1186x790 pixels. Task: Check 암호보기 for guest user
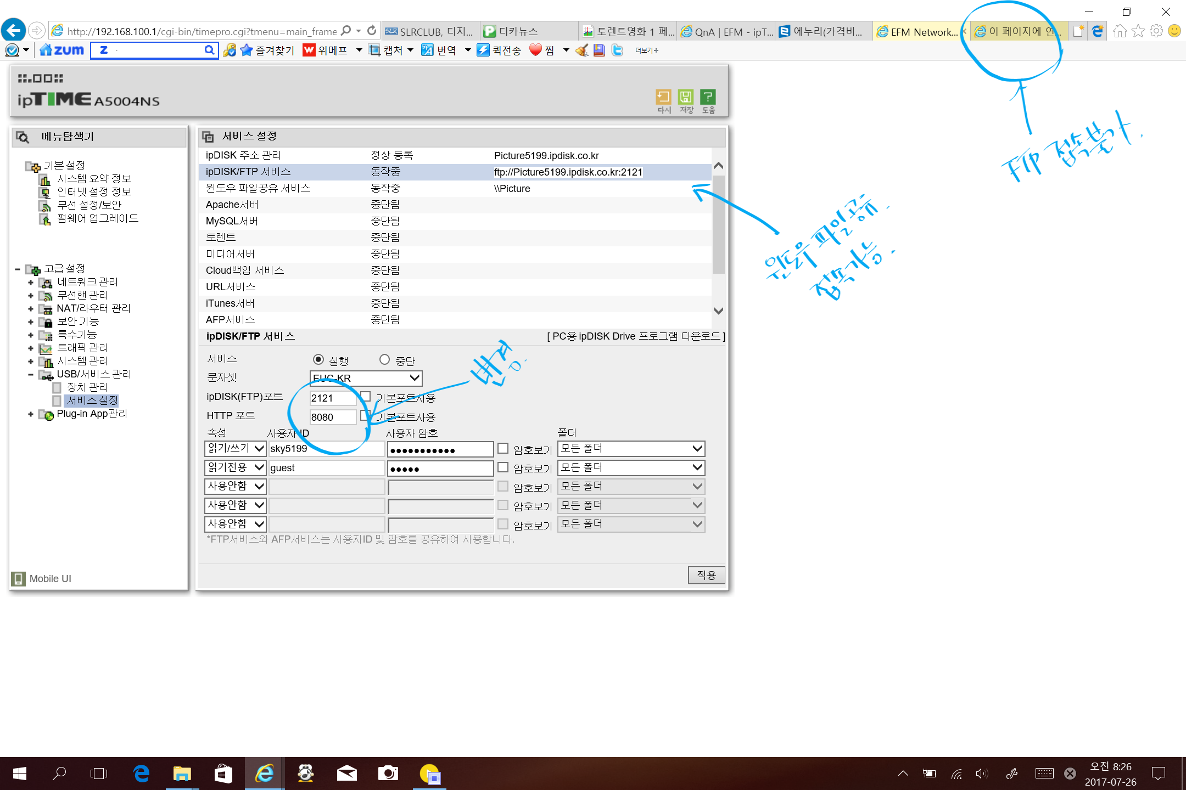[503, 467]
